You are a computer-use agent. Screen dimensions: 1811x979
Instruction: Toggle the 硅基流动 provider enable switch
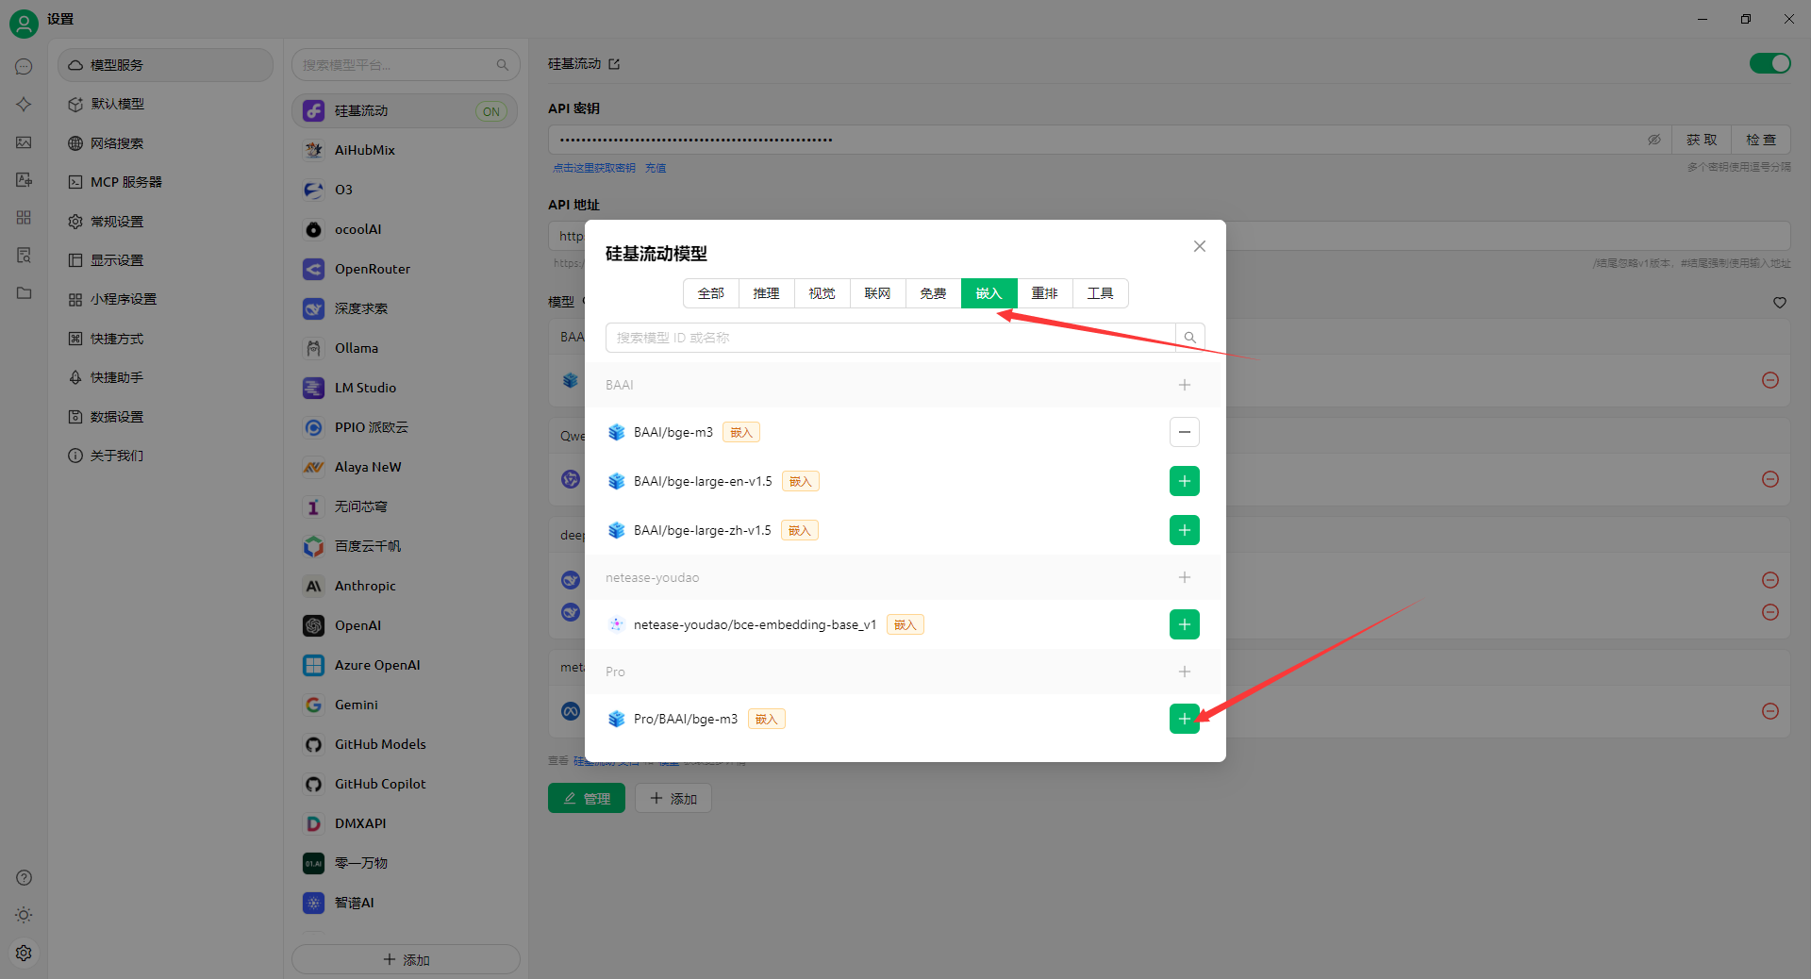point(1769,63)
